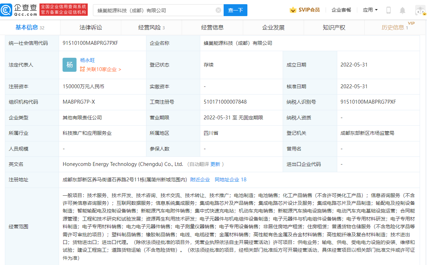Open notifications bell icon

(x=403, y=10)
